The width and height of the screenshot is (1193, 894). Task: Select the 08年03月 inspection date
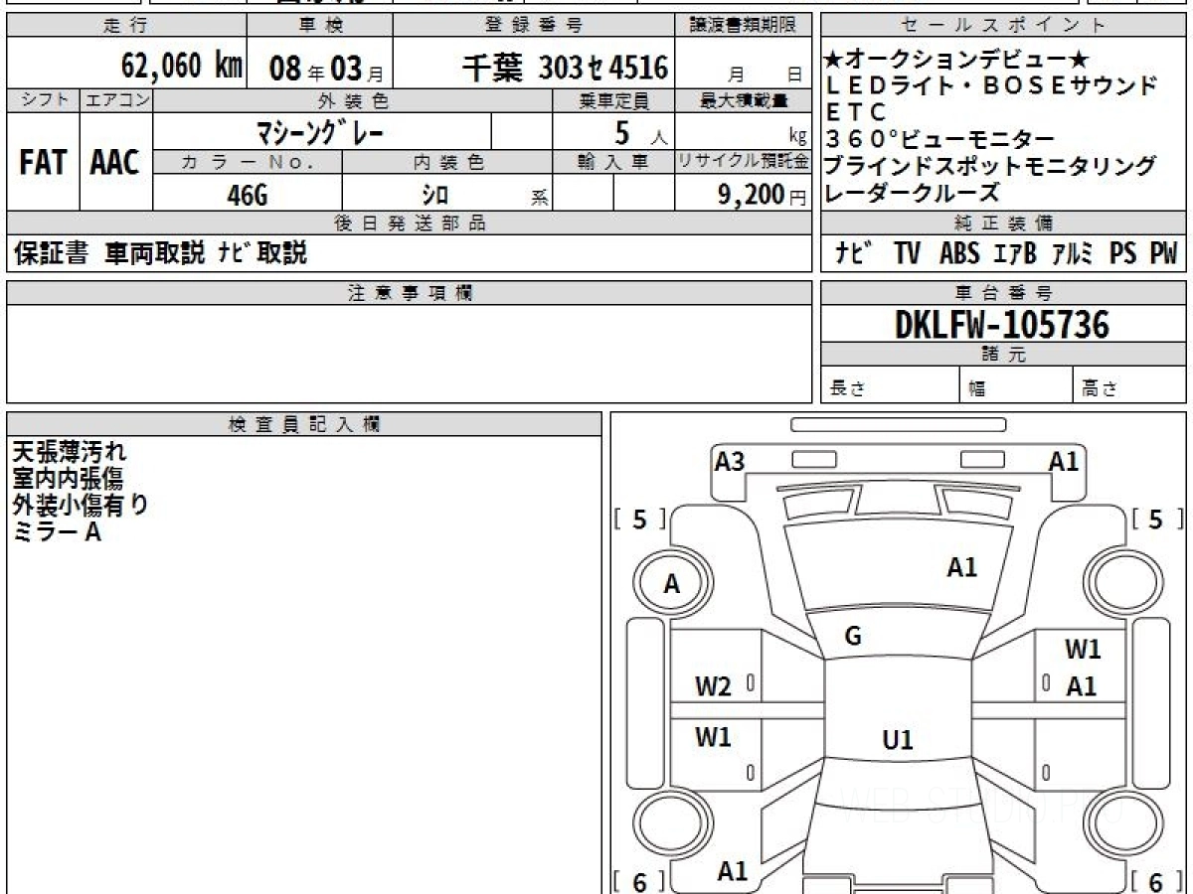[x=326, y=69]
